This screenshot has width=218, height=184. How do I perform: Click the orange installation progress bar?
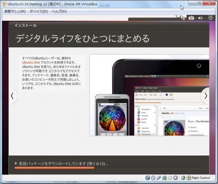click(54, 168)
